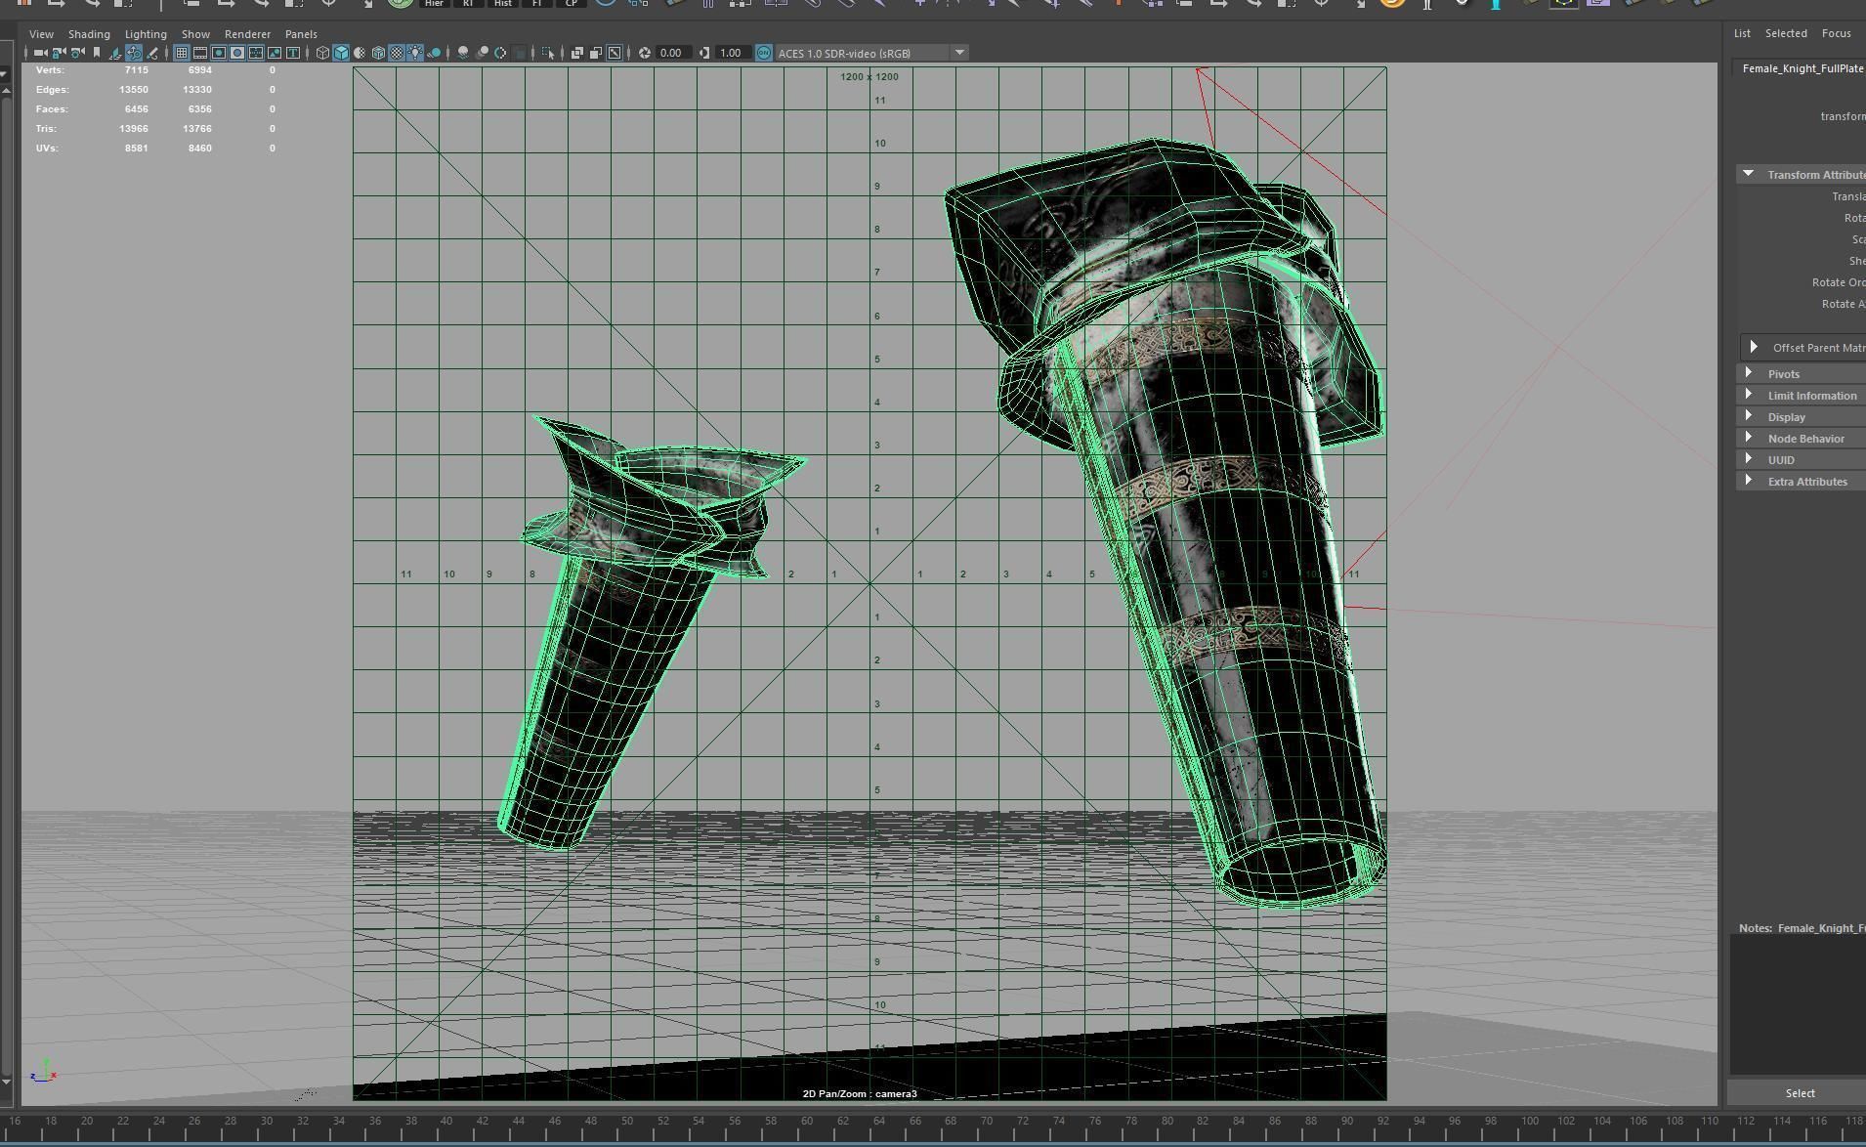Click the Select Camera icon
Screen dimensions: 1866x1147
tap(41, 53)
